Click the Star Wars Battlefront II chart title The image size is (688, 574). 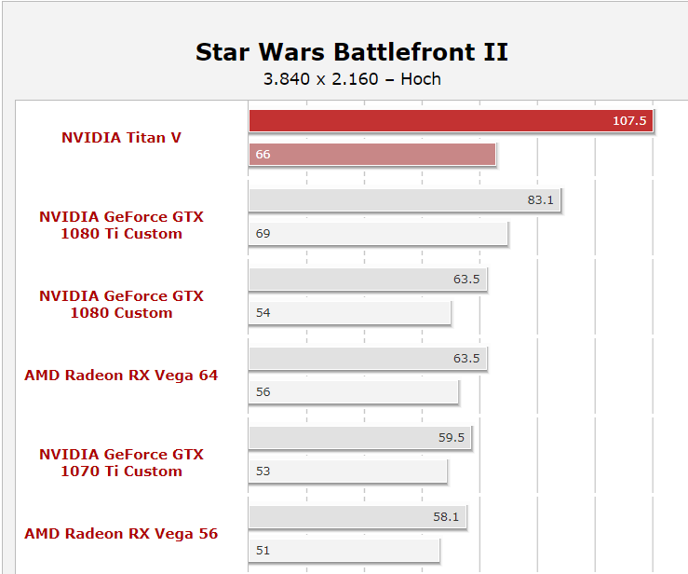pyautogui.click(x=352, y=51)
